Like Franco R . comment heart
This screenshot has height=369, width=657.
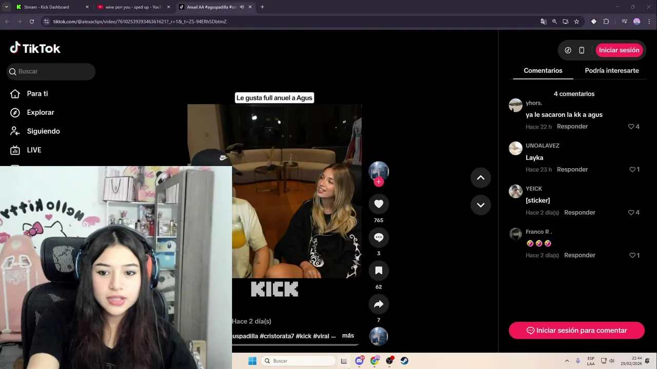tap(632, 255)
